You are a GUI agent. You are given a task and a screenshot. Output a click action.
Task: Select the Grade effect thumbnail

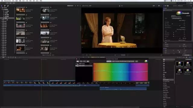click(x=179, y=64)
